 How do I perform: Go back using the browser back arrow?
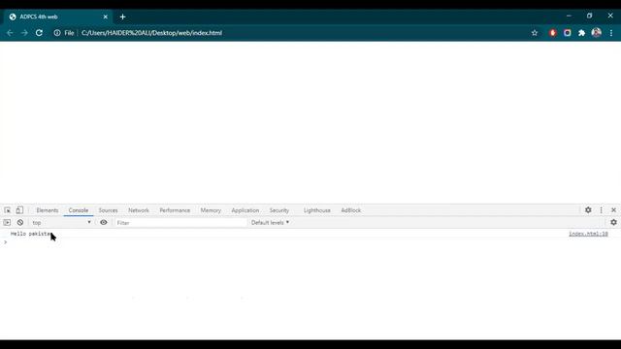point(10,33)
